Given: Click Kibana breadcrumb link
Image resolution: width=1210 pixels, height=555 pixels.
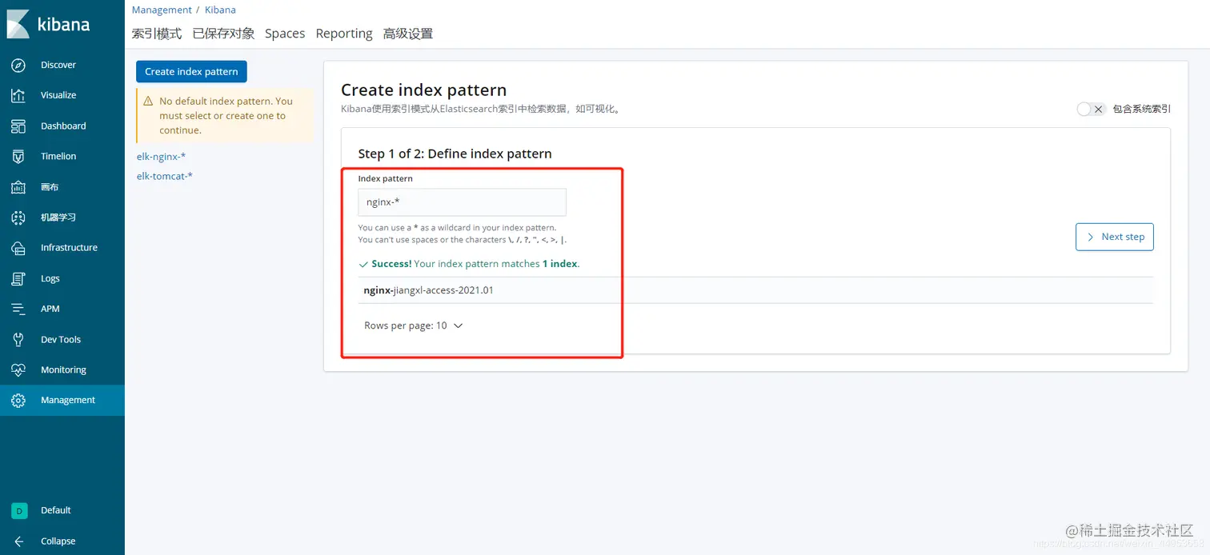Looking at the screenshot, I should pos(220,10).
